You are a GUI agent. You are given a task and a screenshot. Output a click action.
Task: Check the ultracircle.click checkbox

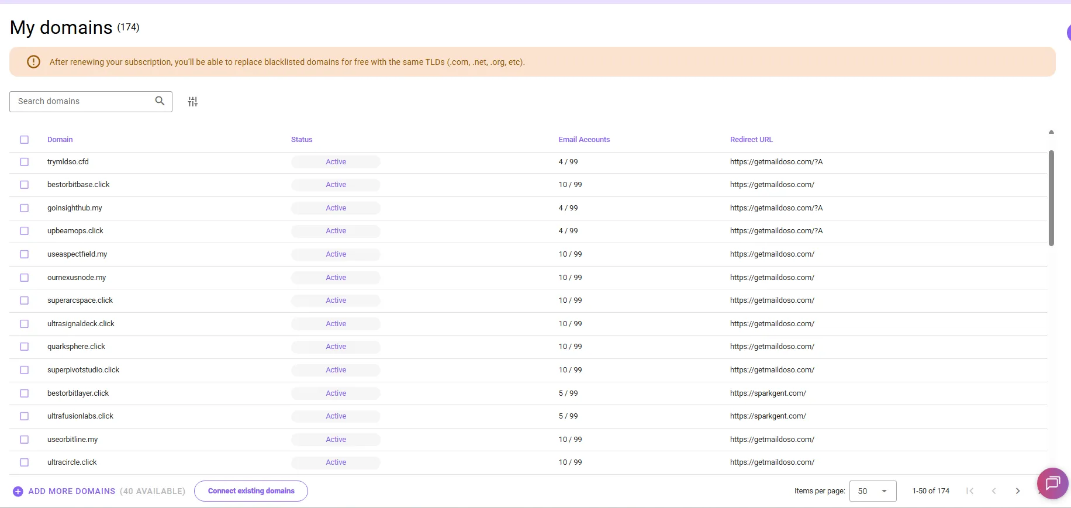[x=24, y=462]
